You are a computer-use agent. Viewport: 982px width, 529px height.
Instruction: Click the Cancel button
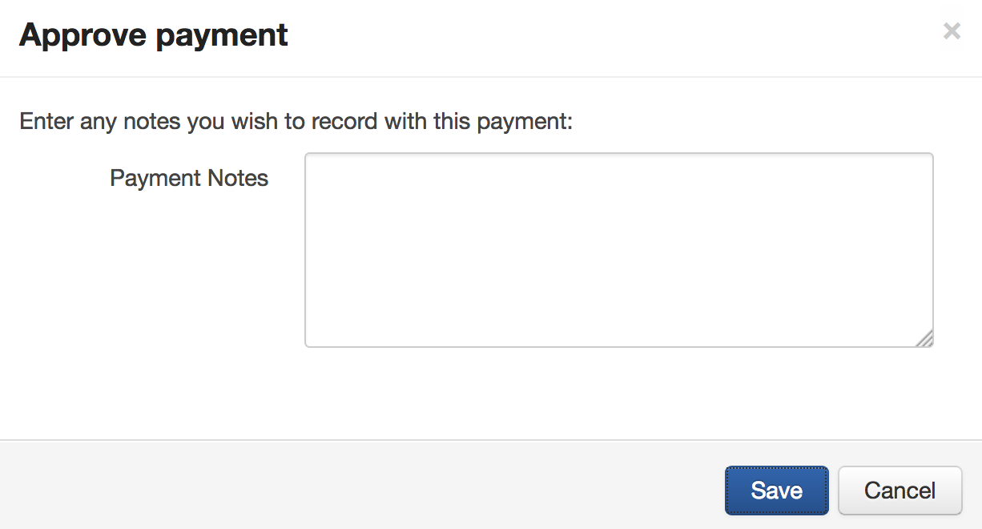(899, 491)
